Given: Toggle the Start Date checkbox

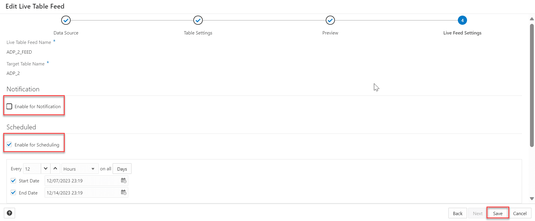Looking at the screenshot, I should tap(13, 180).
